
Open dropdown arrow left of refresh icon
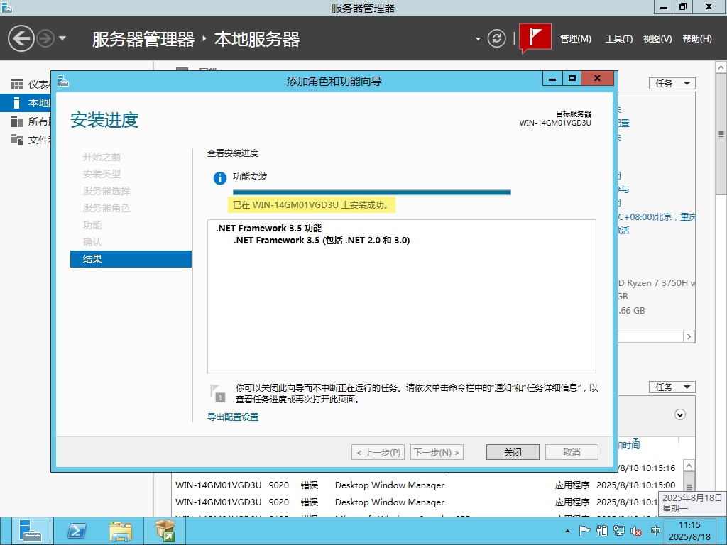point(478,39)
